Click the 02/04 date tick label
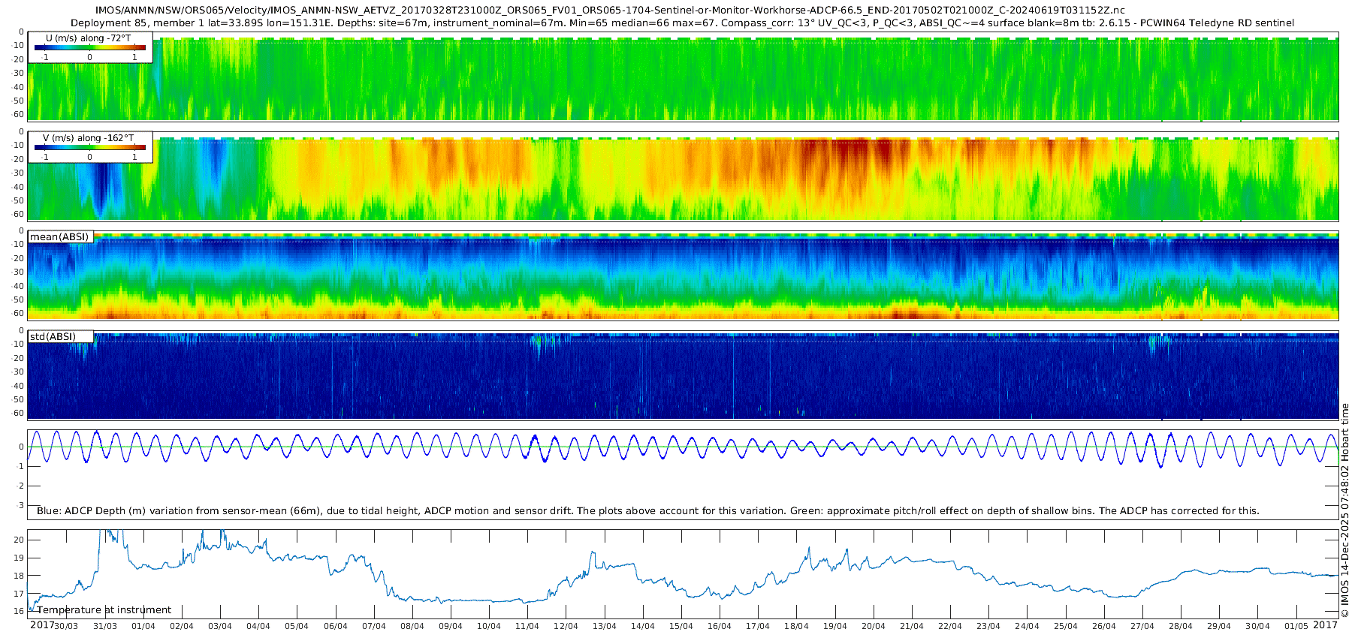 182,627
